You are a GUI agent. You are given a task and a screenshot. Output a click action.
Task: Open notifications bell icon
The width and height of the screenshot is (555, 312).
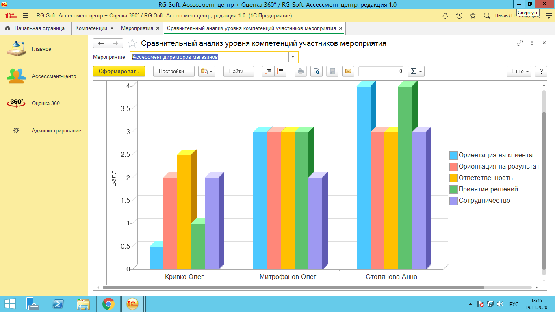pos(445,16)
